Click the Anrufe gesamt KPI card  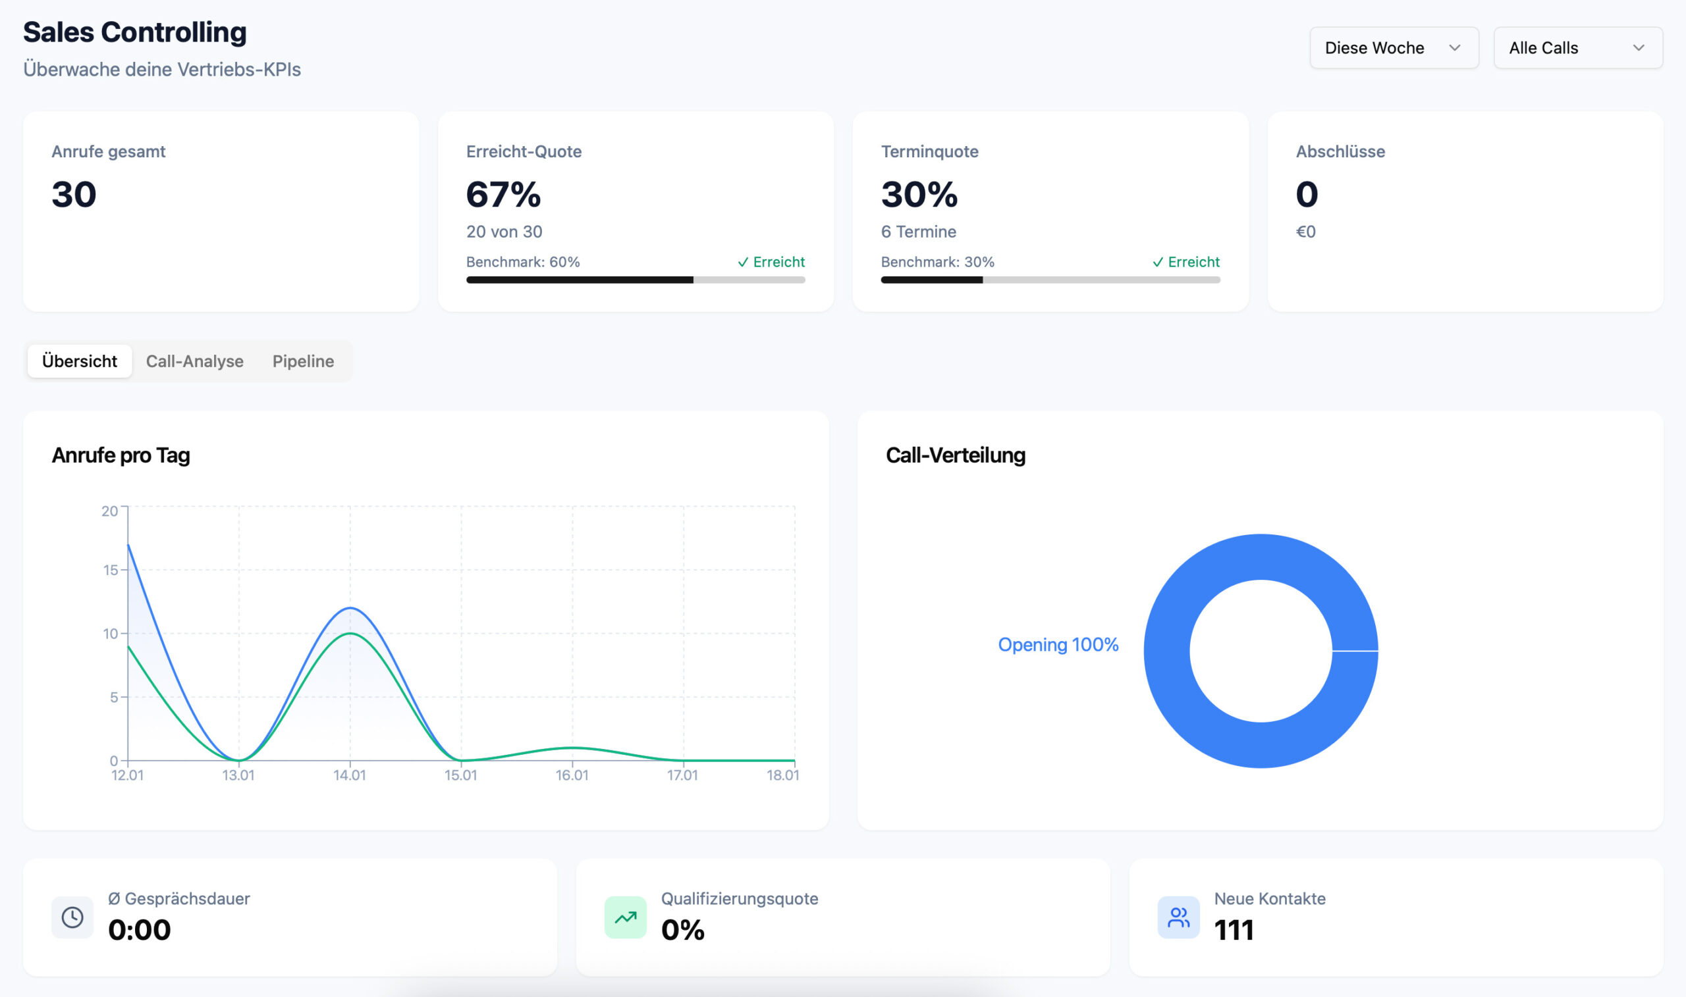click(x=221, y=211)
